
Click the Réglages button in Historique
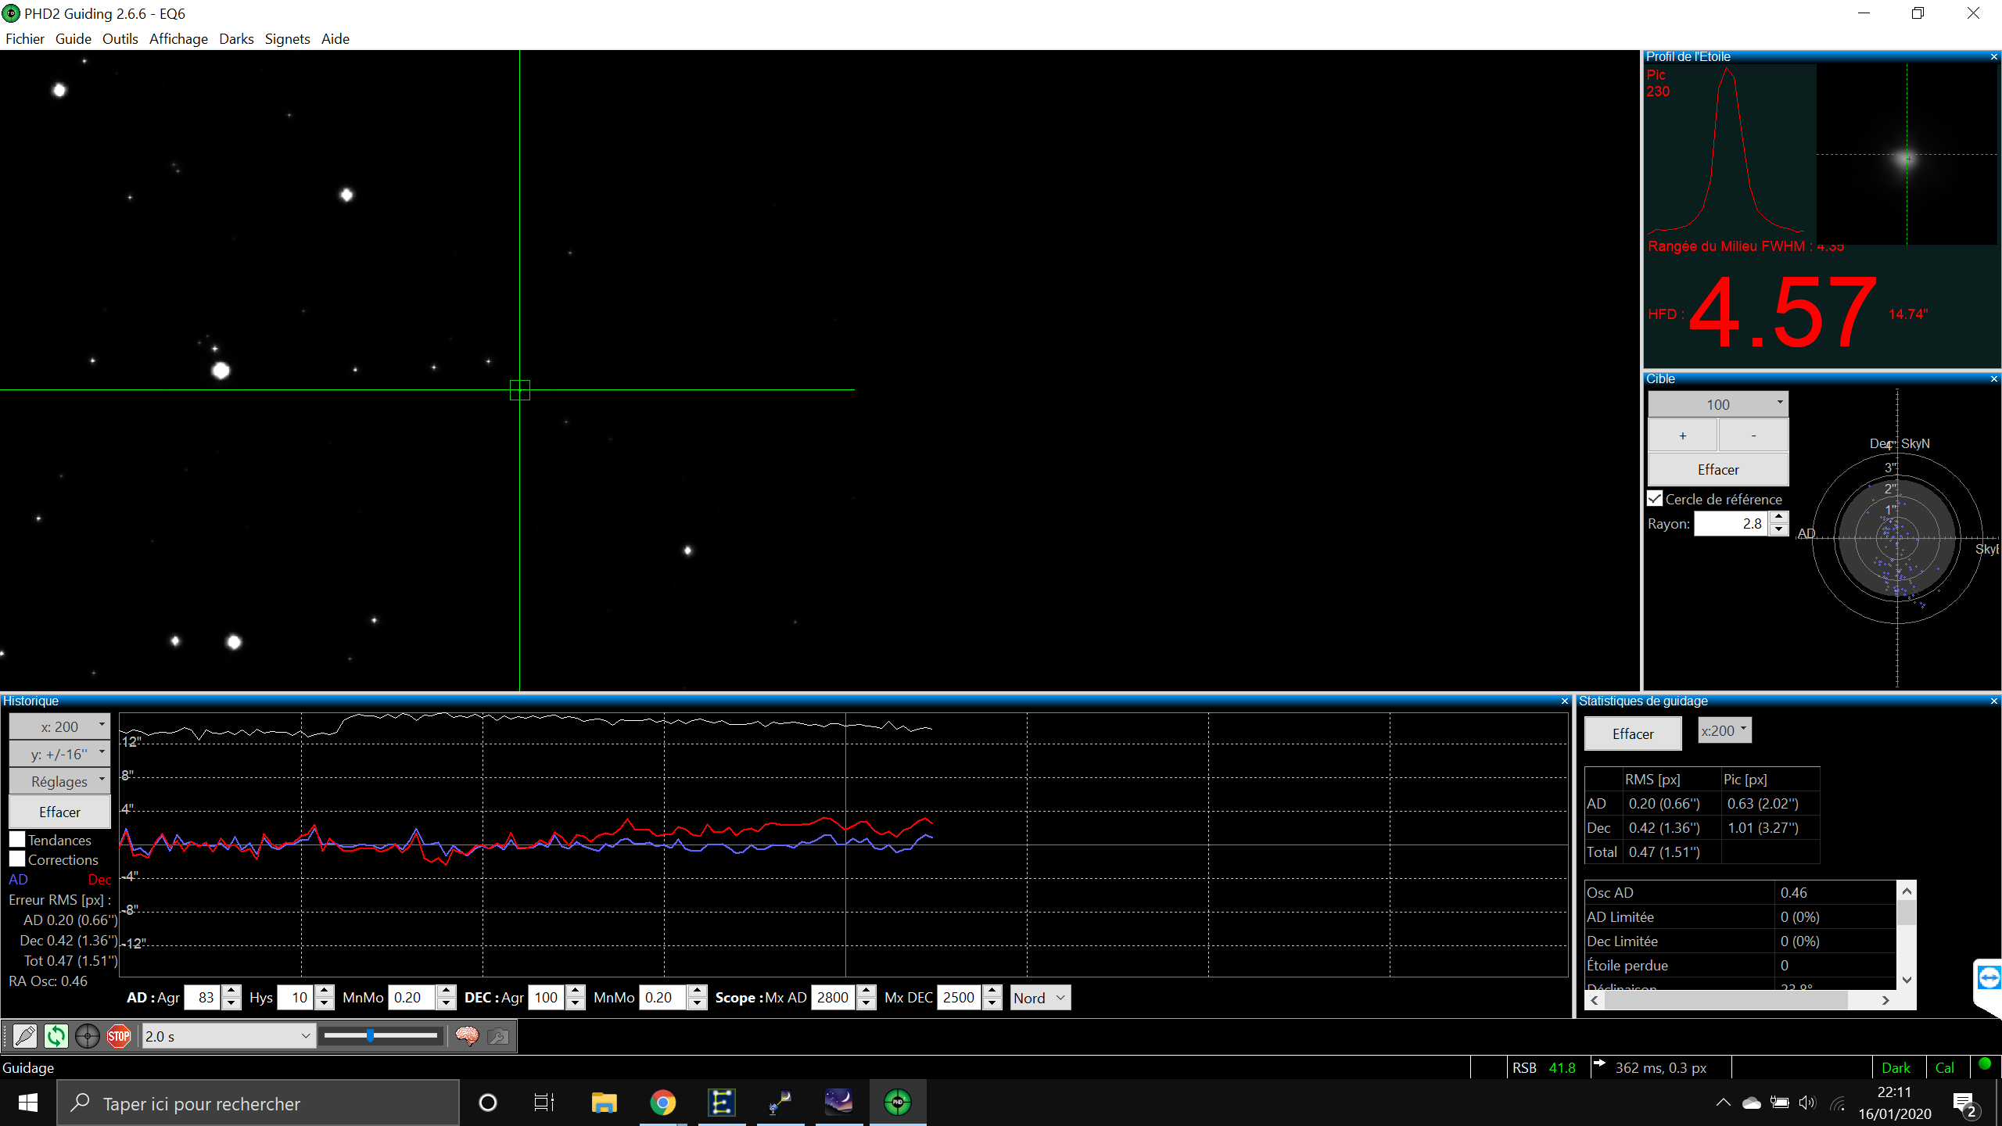point(59,781)
